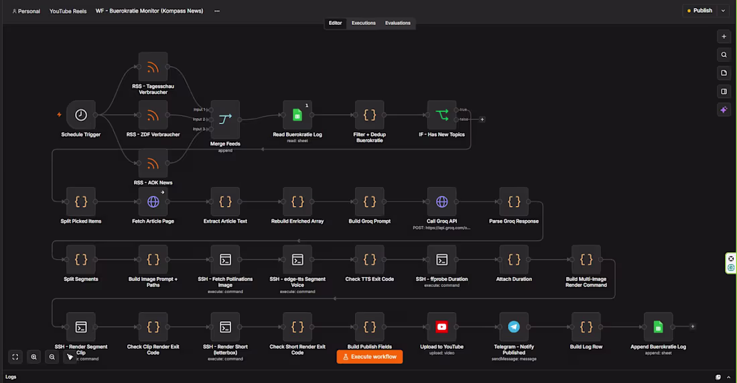Open the Read Buerokratie Log sheet node

[297, 115]
